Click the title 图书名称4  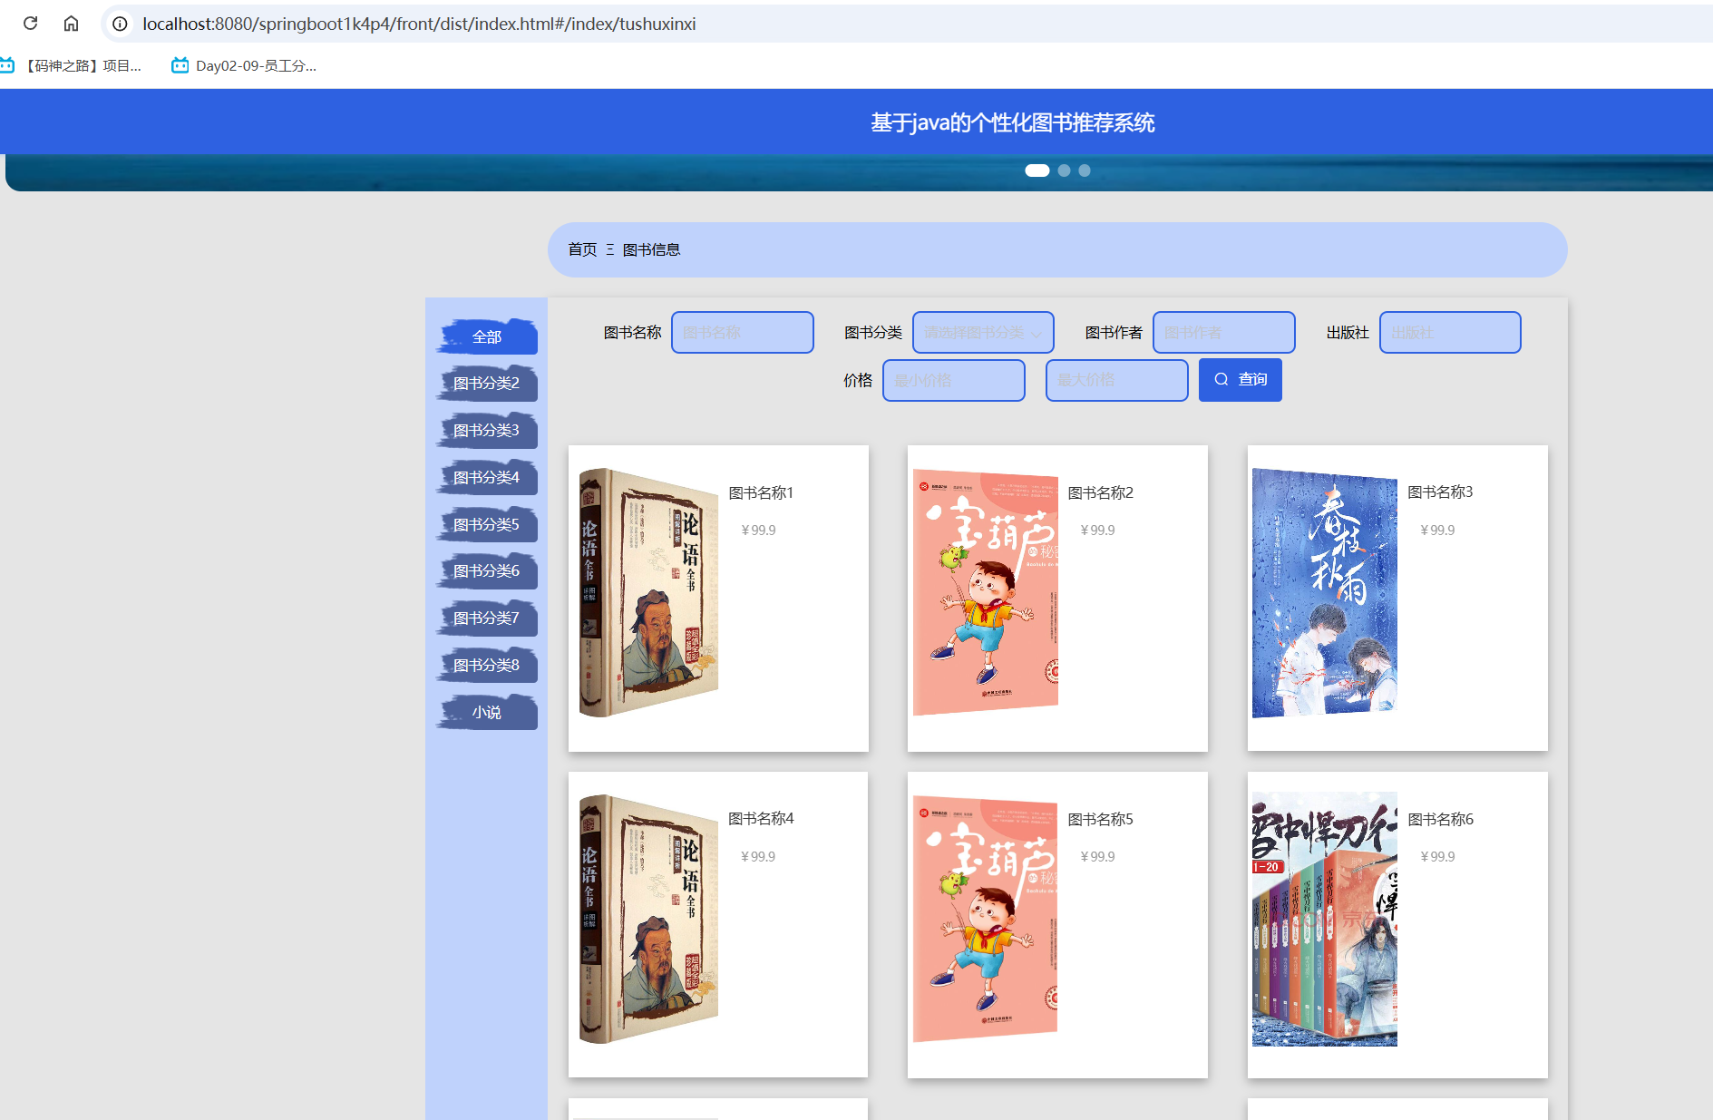761,818
